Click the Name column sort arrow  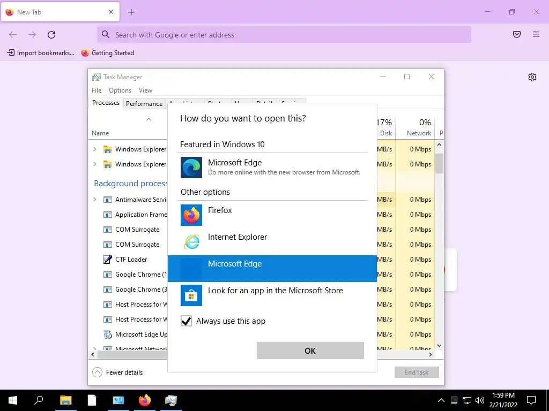[x=149, y=119]
